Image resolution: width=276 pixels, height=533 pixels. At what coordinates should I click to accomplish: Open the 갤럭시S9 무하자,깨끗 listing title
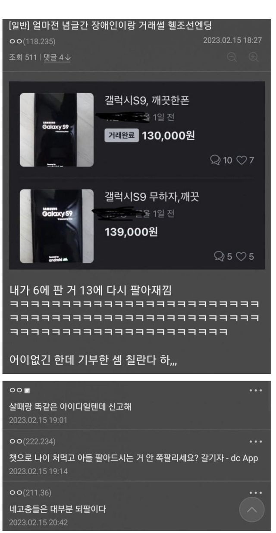tap(152, 197)
